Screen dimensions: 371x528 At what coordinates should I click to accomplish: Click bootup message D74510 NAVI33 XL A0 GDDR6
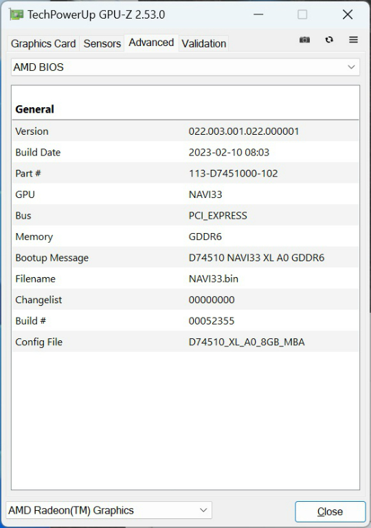[256, 258]
